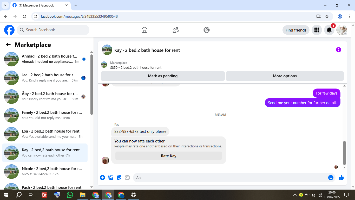The height and width of the screenshot is (200, 355).
Task: Choose a GIF
Action: tap(127, 178)
